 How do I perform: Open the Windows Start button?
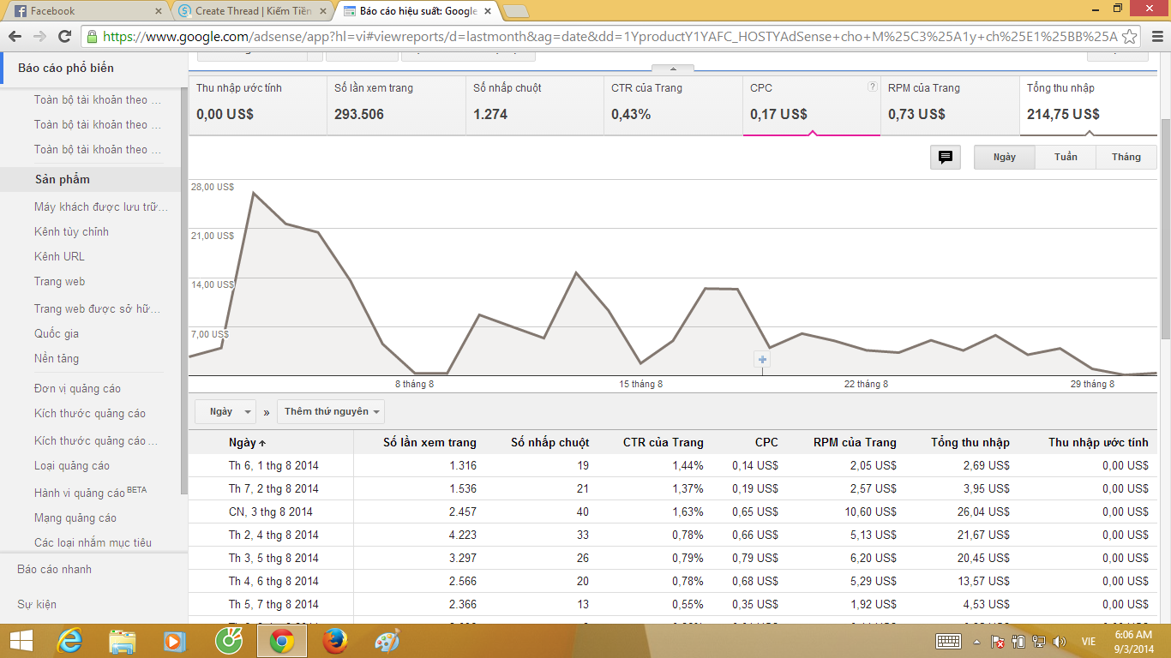(x=21, y=641)
